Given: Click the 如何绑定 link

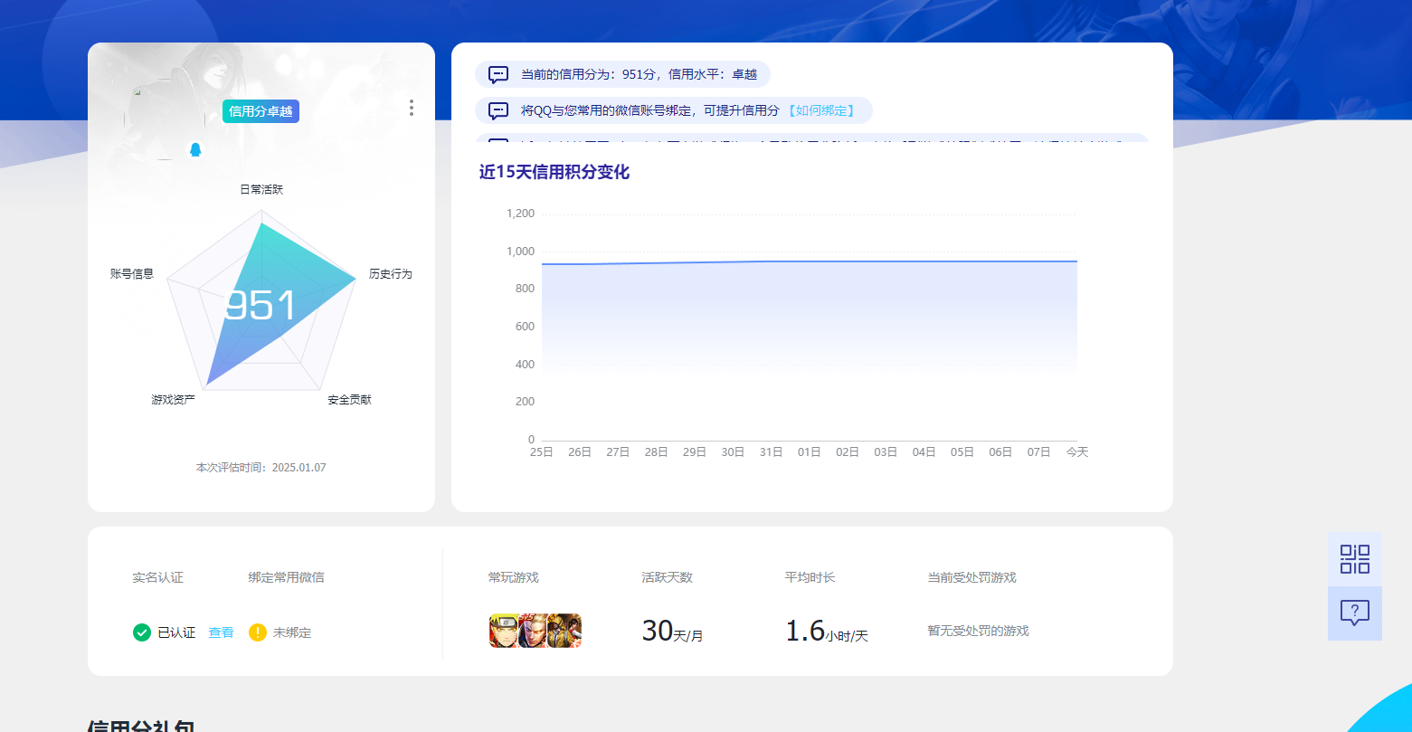Looking at the screenshot, I should click(820, 110).
